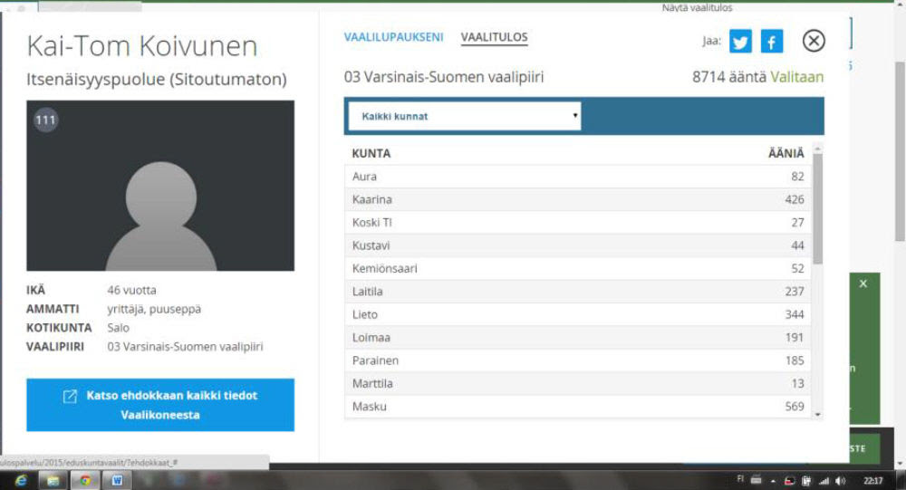
Task: Click the candidate number 111 badge
Action: tap(45, 120)
